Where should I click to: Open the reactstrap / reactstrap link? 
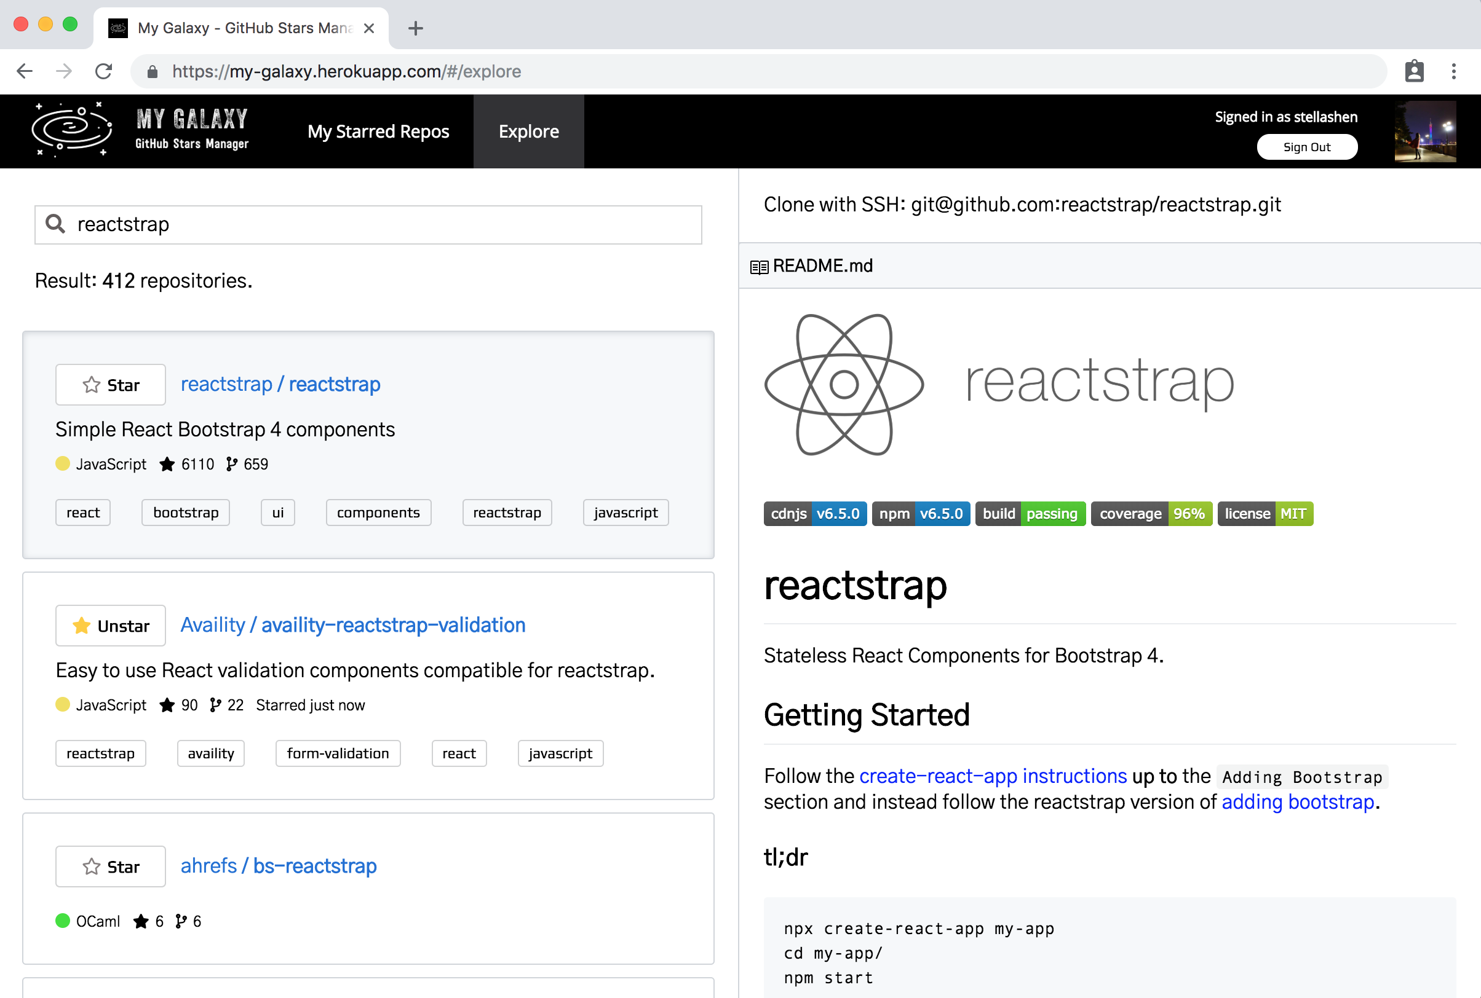[x=280, y=385]
